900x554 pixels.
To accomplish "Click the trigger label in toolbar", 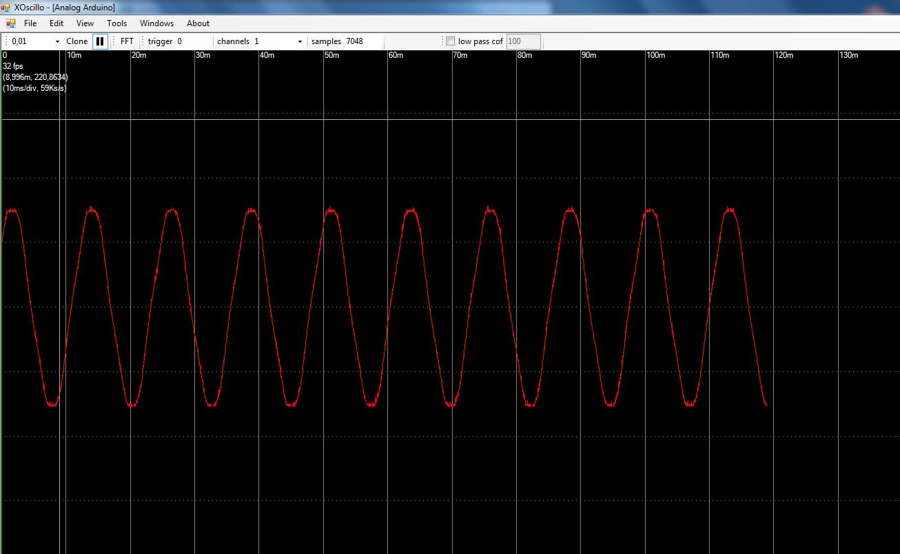I will [x=160, y=41].
